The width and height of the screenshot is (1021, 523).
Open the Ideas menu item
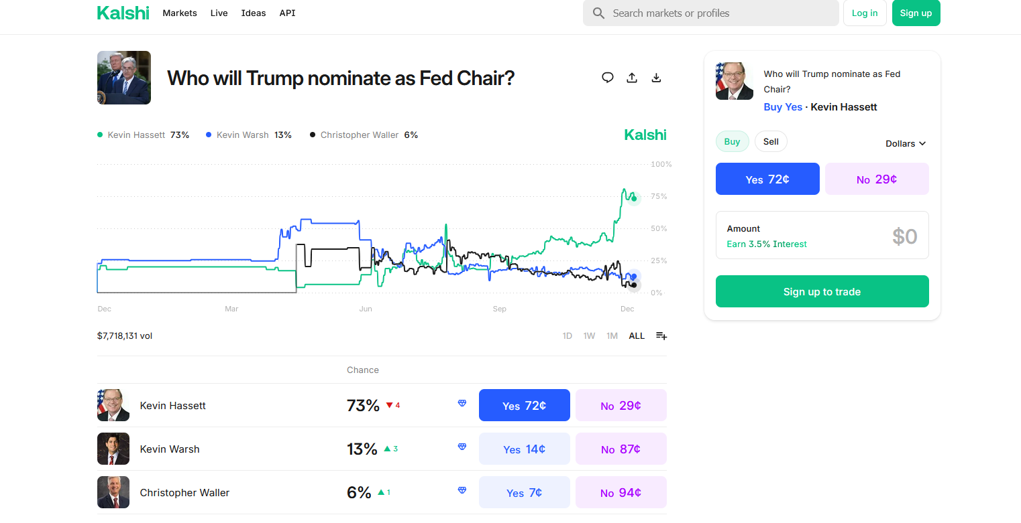point(253,13)
